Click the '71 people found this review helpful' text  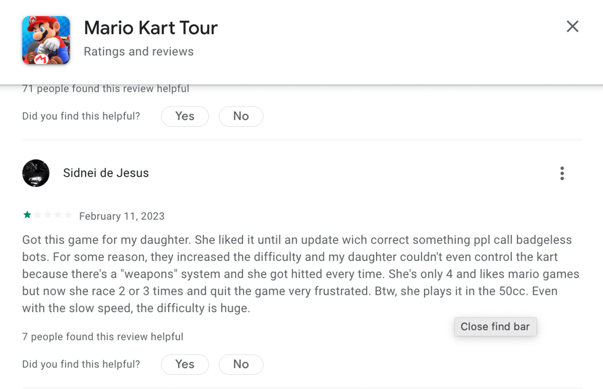click(x=106, y=89)
